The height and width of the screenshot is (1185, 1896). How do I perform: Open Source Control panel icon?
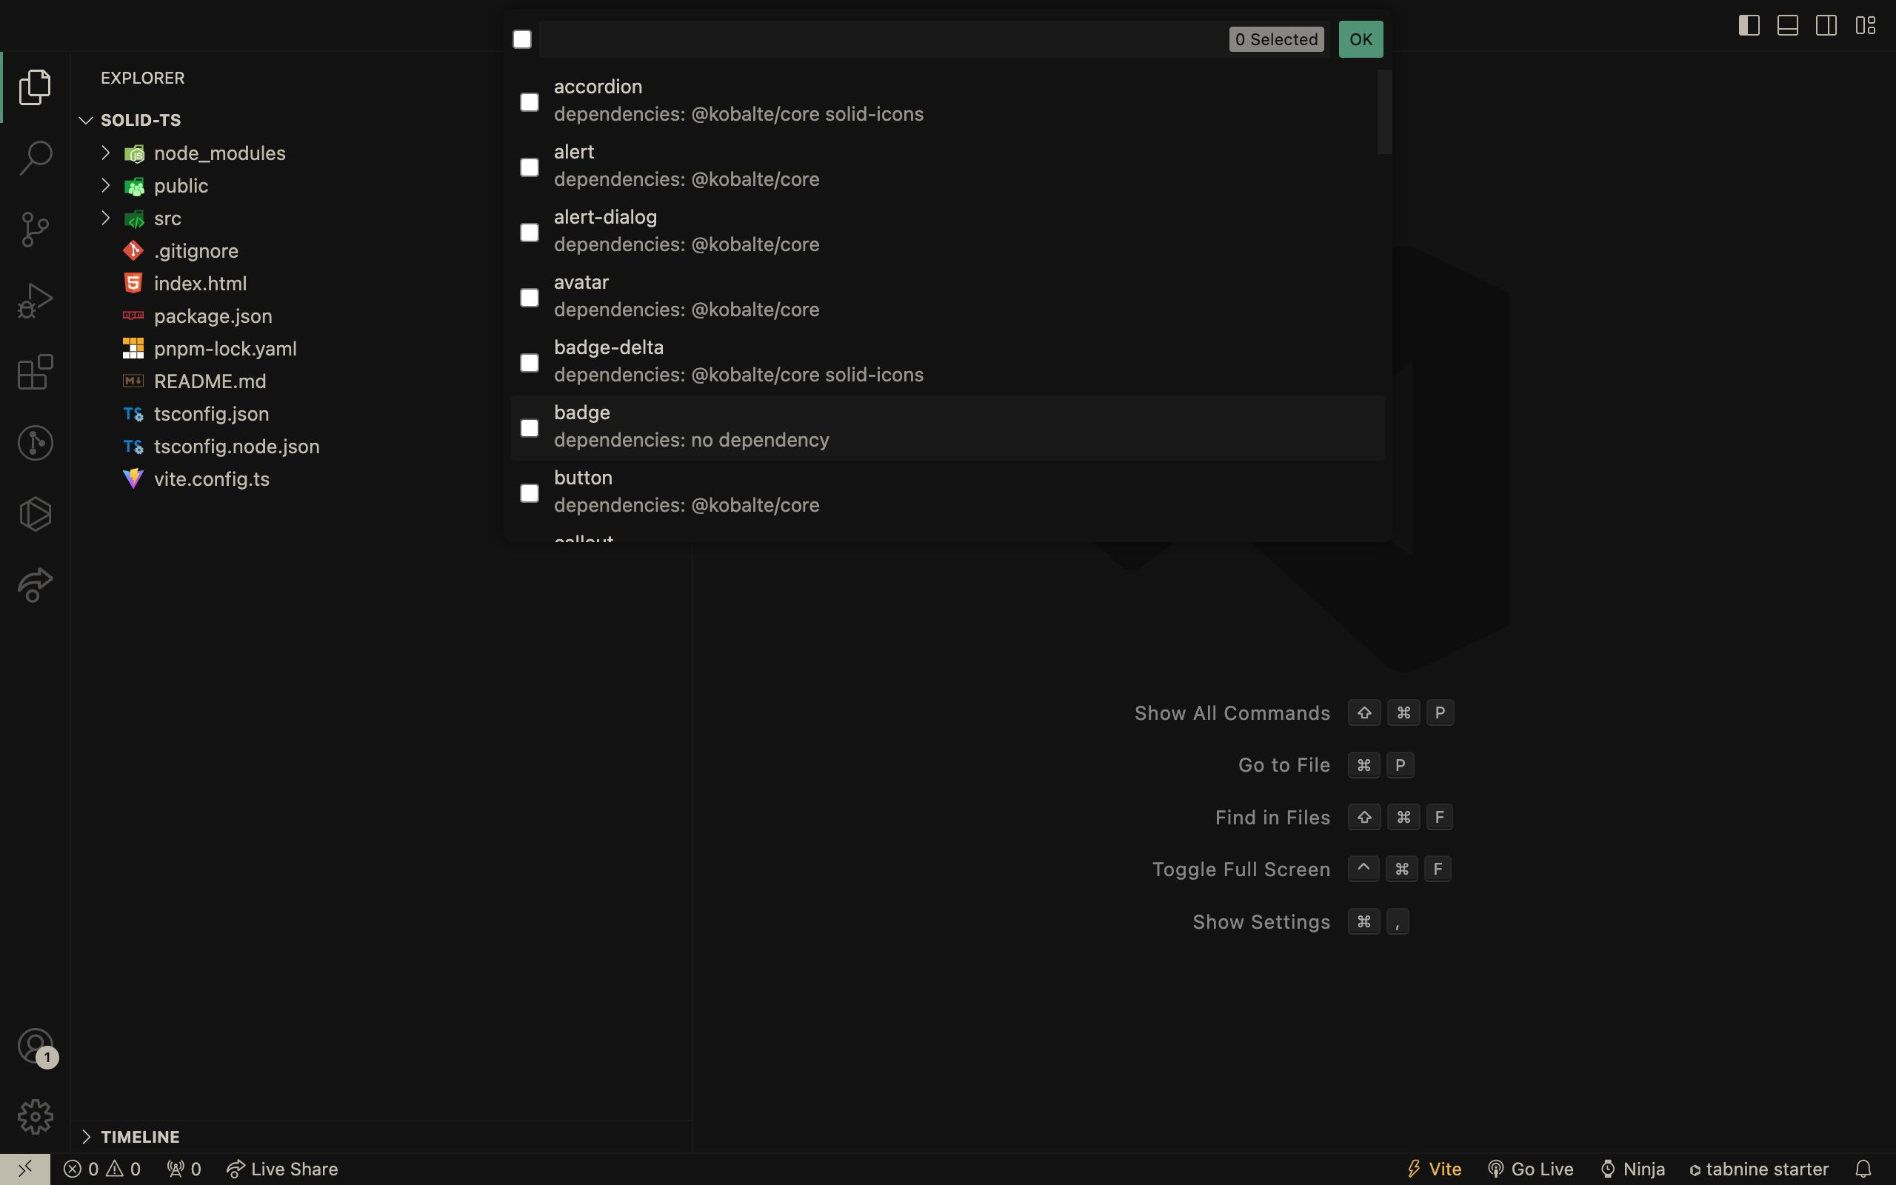[x=36, y=229]
